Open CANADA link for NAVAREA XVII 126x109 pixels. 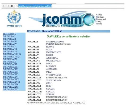[50, 89]
